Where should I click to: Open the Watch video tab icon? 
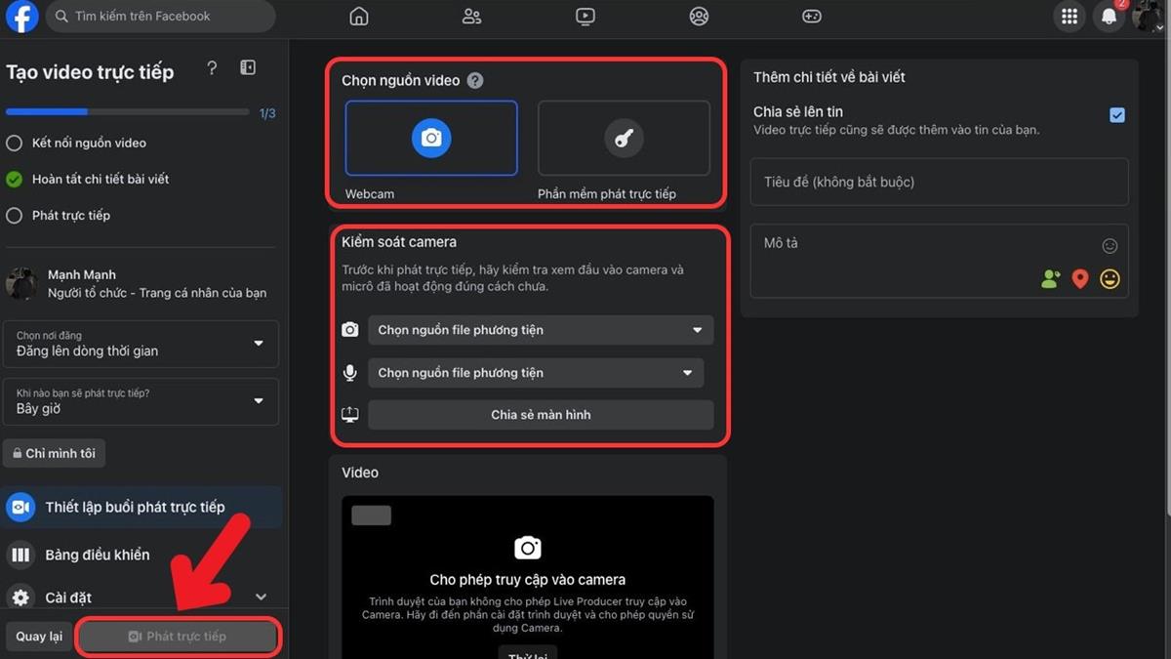coord(585,17)
